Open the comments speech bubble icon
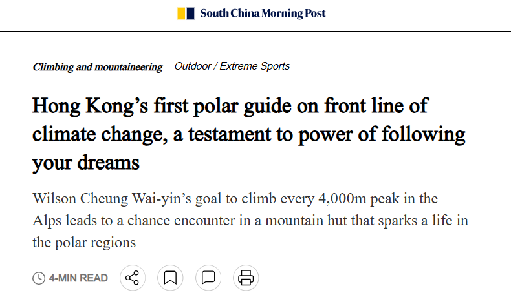 (x=208, y=278)
